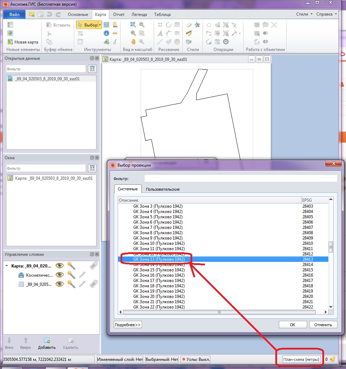Open the Выбор tool dropdown arrow
This screenshot has height=369, width=346.
(x=100, y=25)
